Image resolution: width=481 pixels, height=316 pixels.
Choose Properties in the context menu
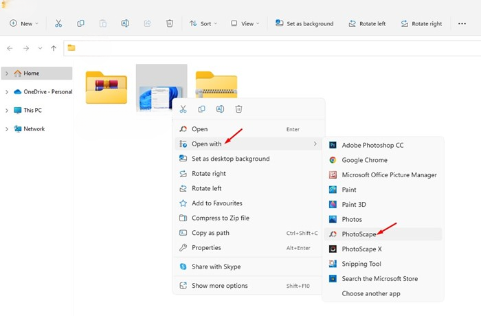(248, 247)
